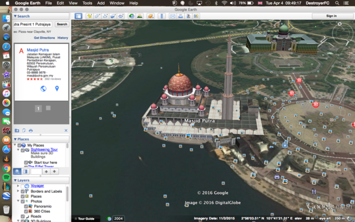Click the historical imagery icon beside 2004
The height and width of the screenshot is (222, 355).
click(x=109, y=219)
